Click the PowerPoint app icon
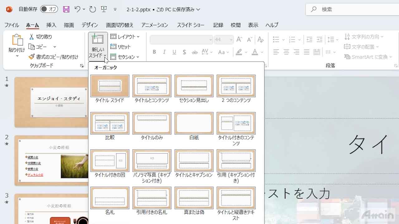 pos(9,9)
